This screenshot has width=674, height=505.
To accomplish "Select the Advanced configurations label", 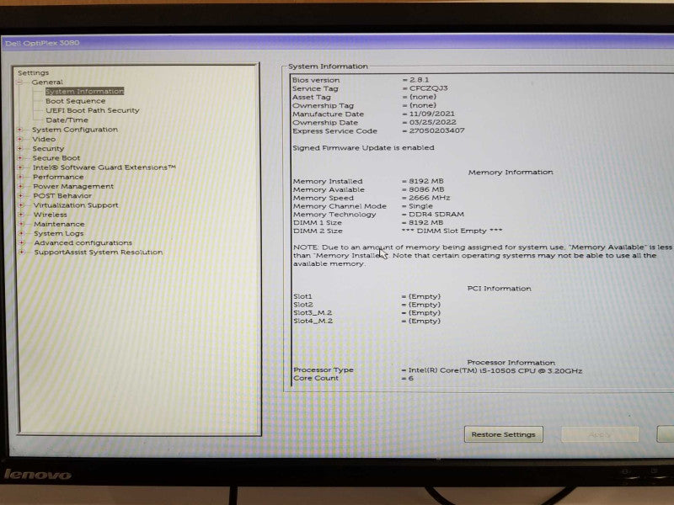I will click(x=83, y=243).
